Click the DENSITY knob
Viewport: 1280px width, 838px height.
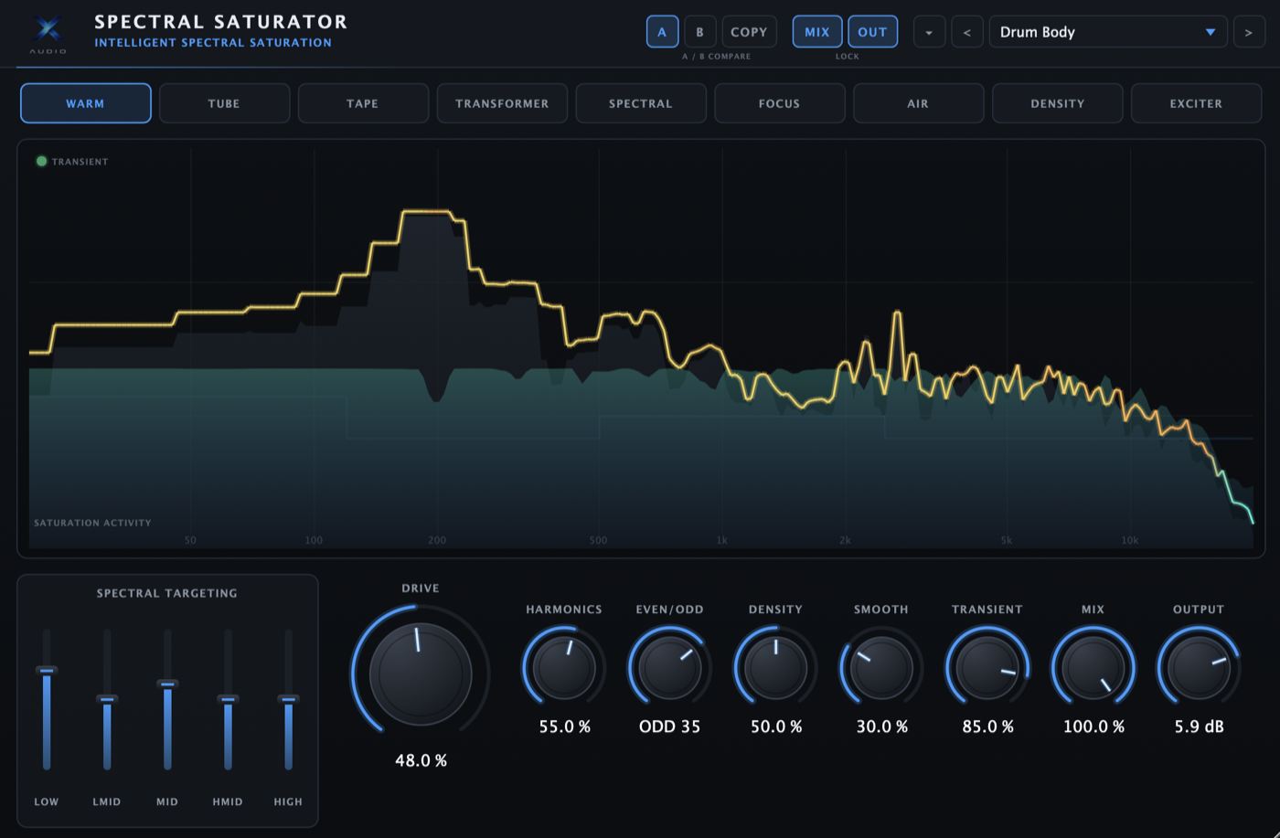pos(775,668)
